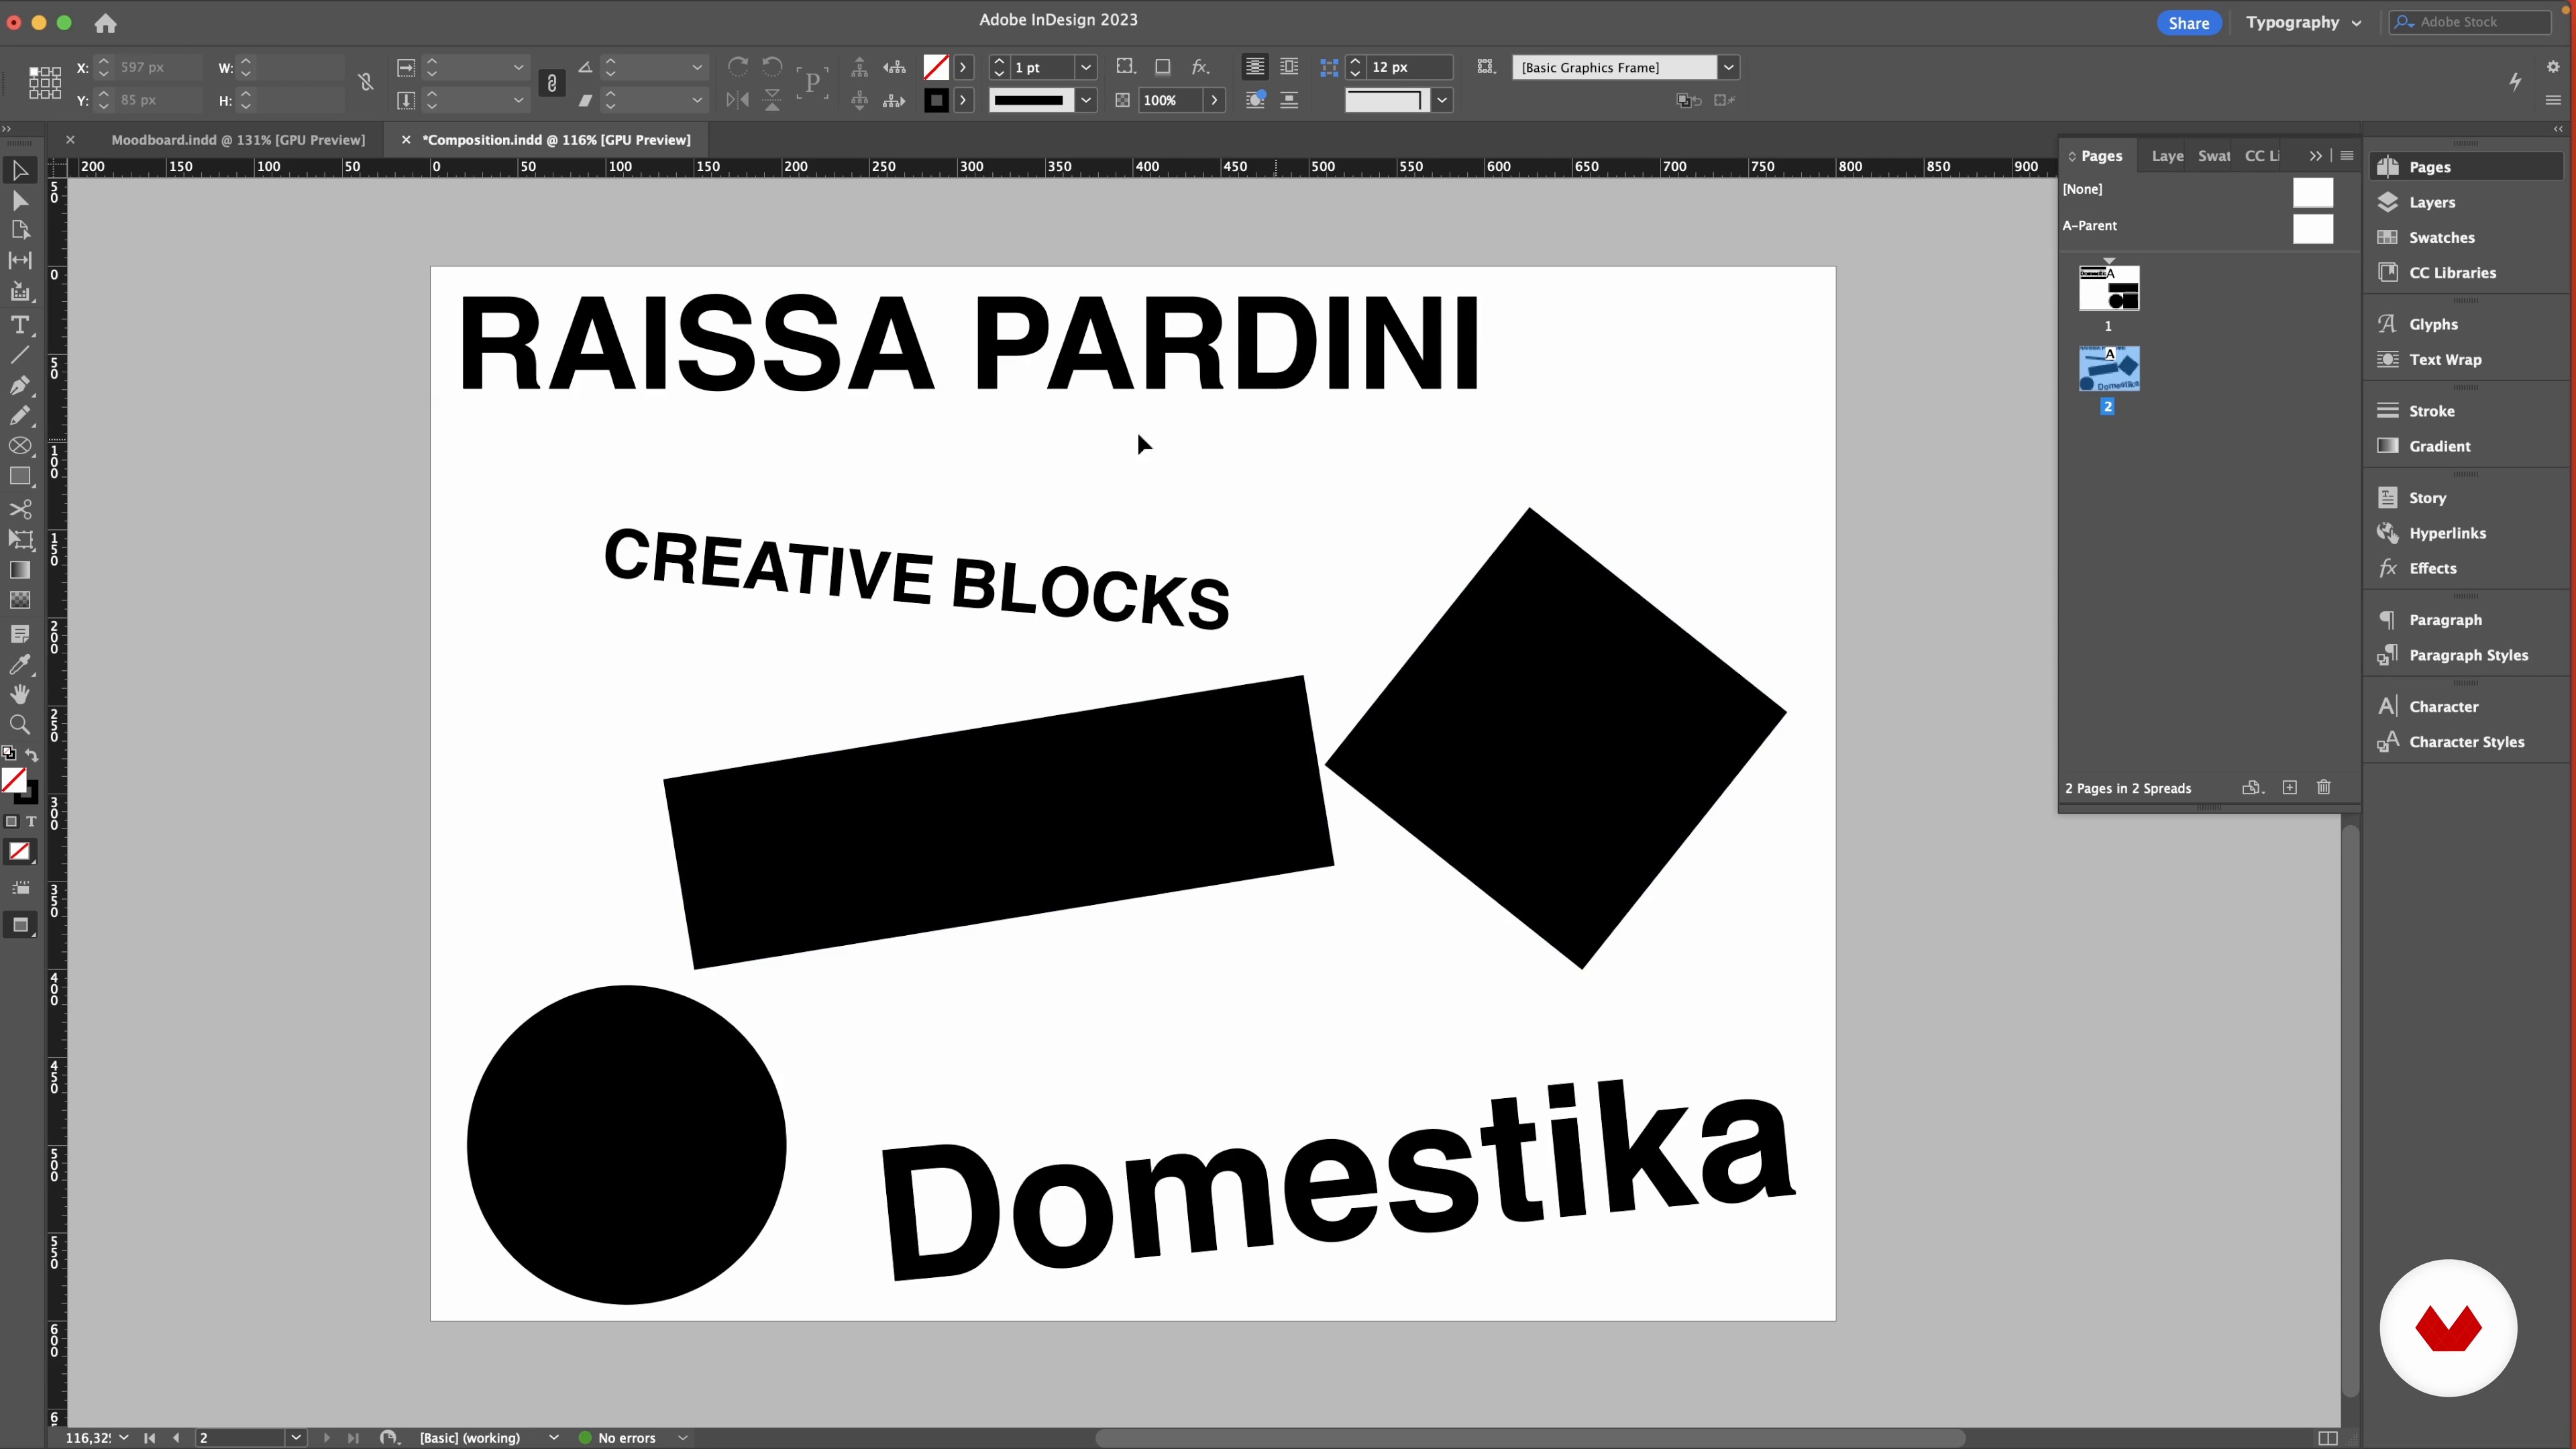Select the Page tool
The height and width of the screenshot is (1449, 2576).
coord(19,230)
